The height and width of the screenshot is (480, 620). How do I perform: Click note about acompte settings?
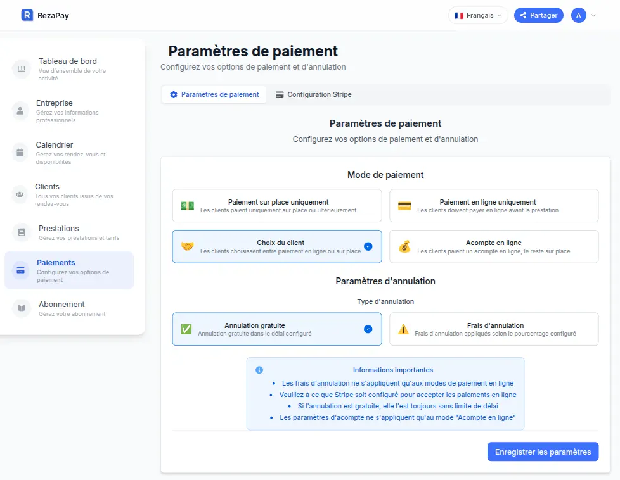397,417
